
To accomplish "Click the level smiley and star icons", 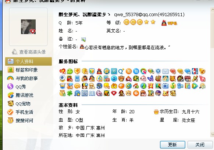I will click(x=139, y=22).
